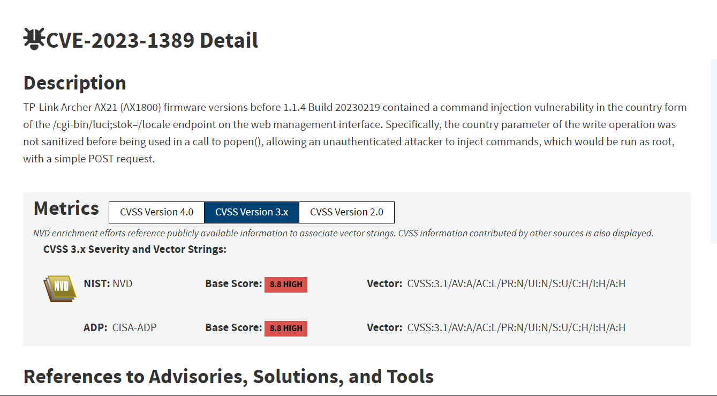Viewport: 717px width, 396px height.
Task: Click the NIST row Base Score label
Action: coord(233,283)
